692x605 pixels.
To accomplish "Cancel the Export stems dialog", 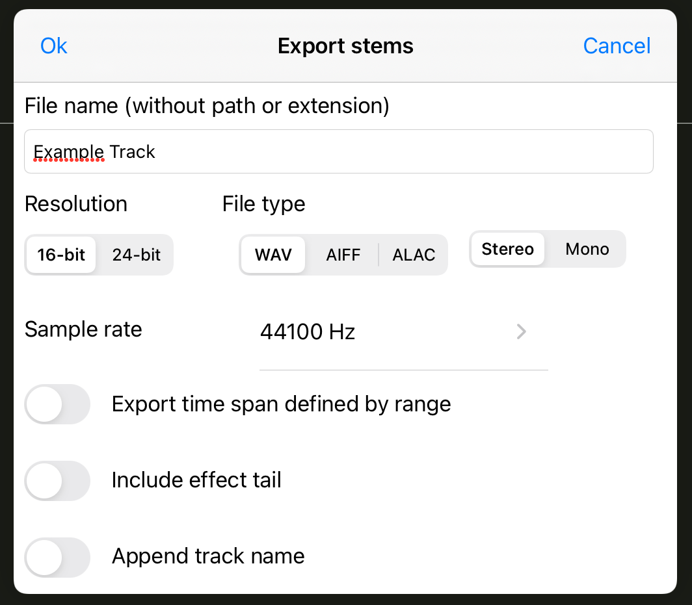I will 617,46.
